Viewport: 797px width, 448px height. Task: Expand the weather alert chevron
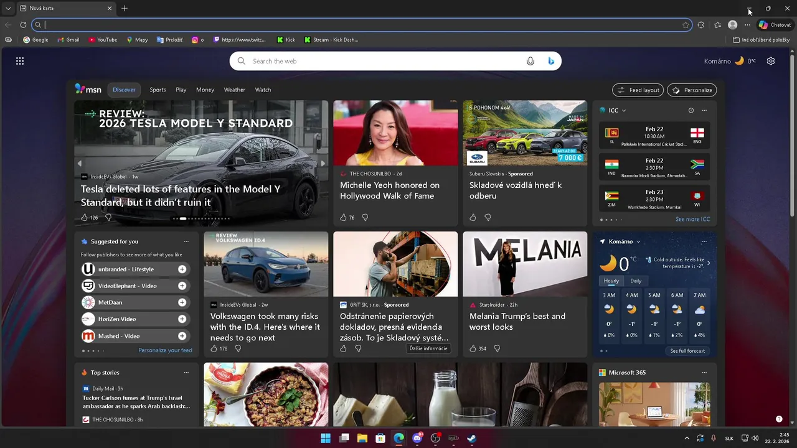(x=709, y=263)
